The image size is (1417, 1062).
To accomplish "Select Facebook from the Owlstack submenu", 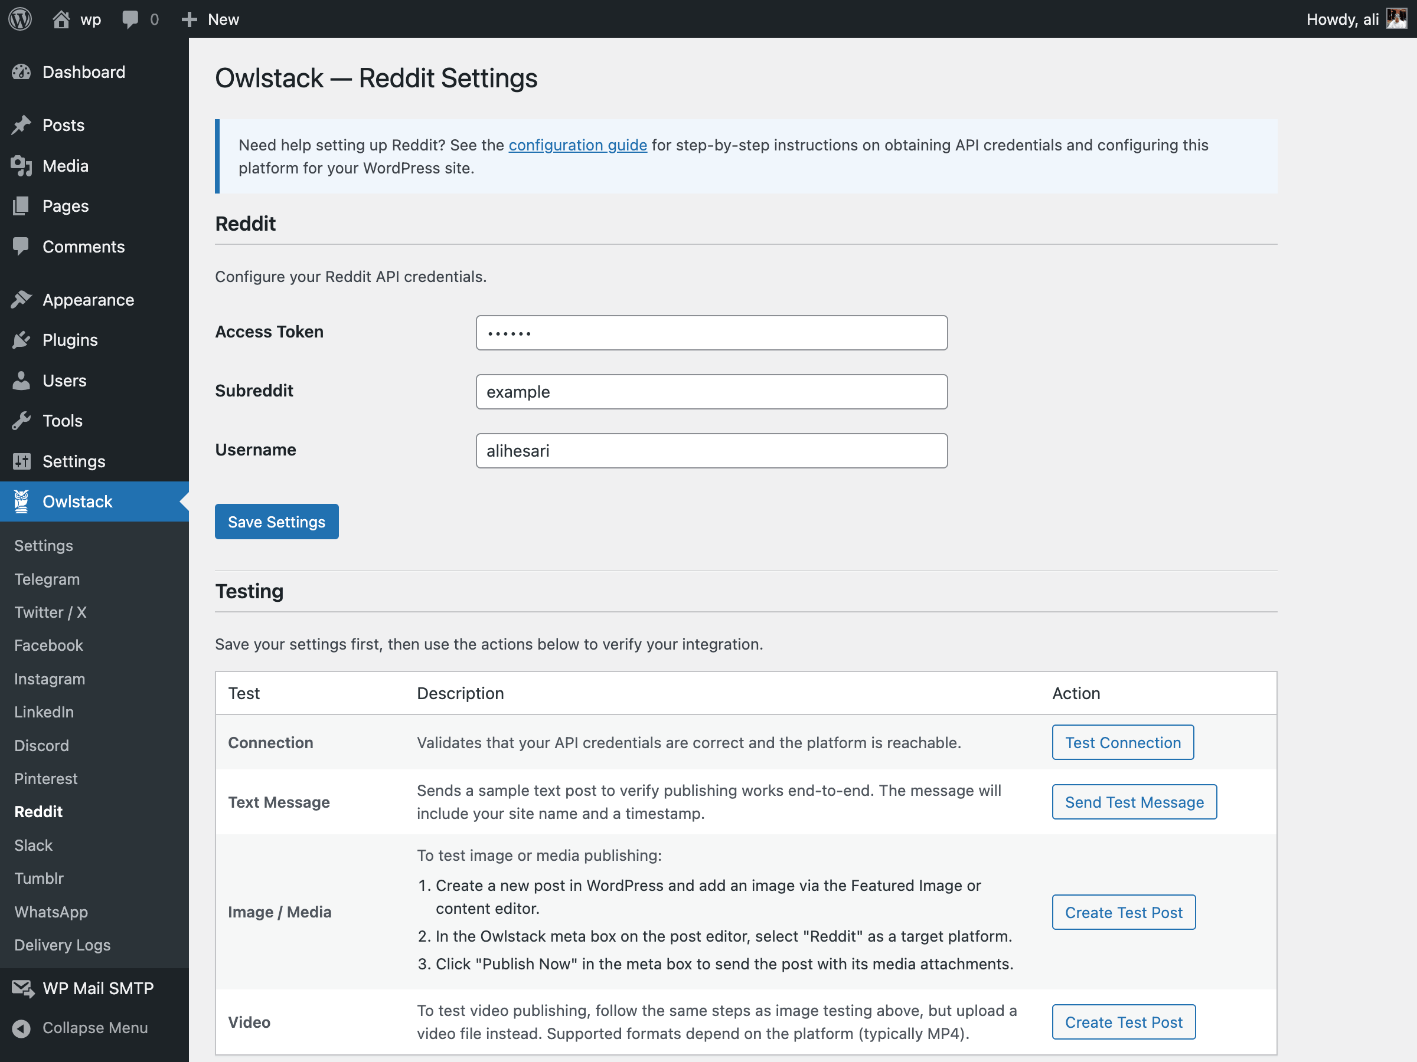I will tap(48, 645).
